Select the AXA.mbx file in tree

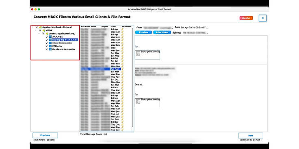point(57,36)
